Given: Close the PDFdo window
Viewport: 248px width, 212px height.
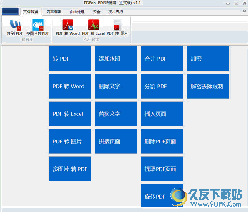Looking at the screenshot, I should [245, 3].
